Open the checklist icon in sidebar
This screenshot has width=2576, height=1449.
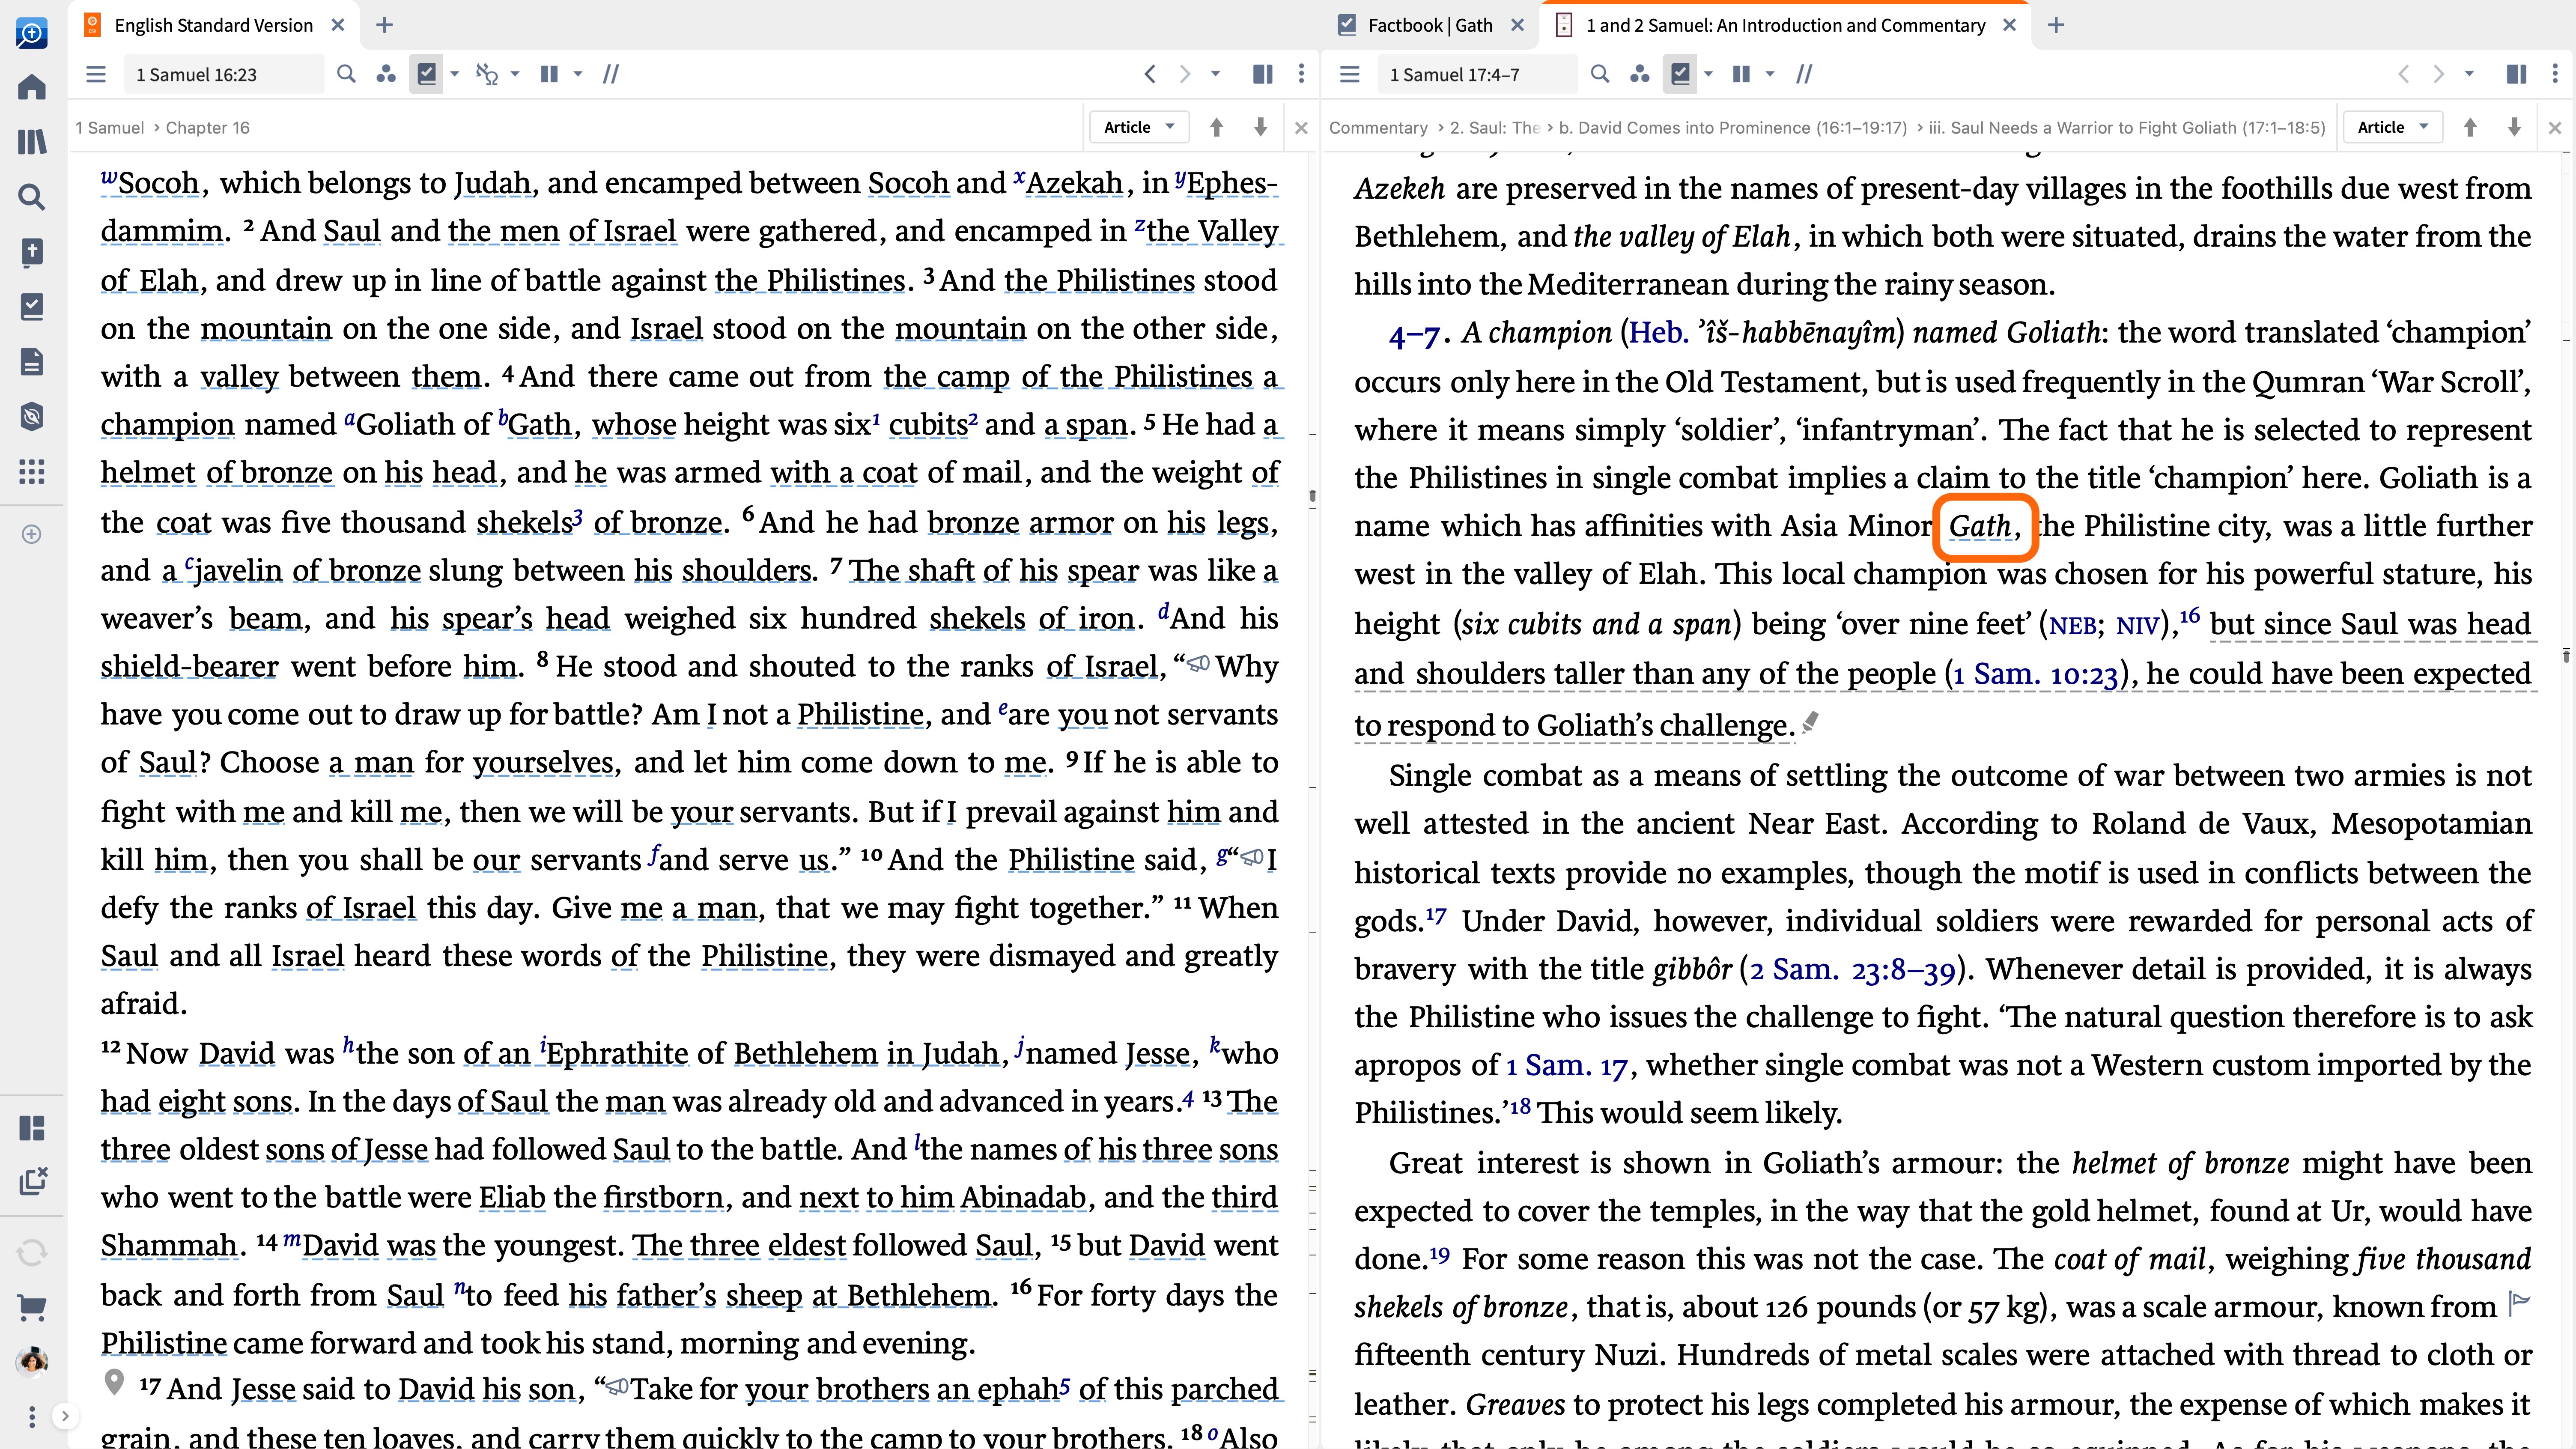pos(32,306)
